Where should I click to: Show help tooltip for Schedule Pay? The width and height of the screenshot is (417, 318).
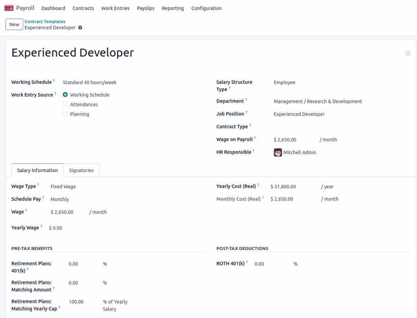43,198
